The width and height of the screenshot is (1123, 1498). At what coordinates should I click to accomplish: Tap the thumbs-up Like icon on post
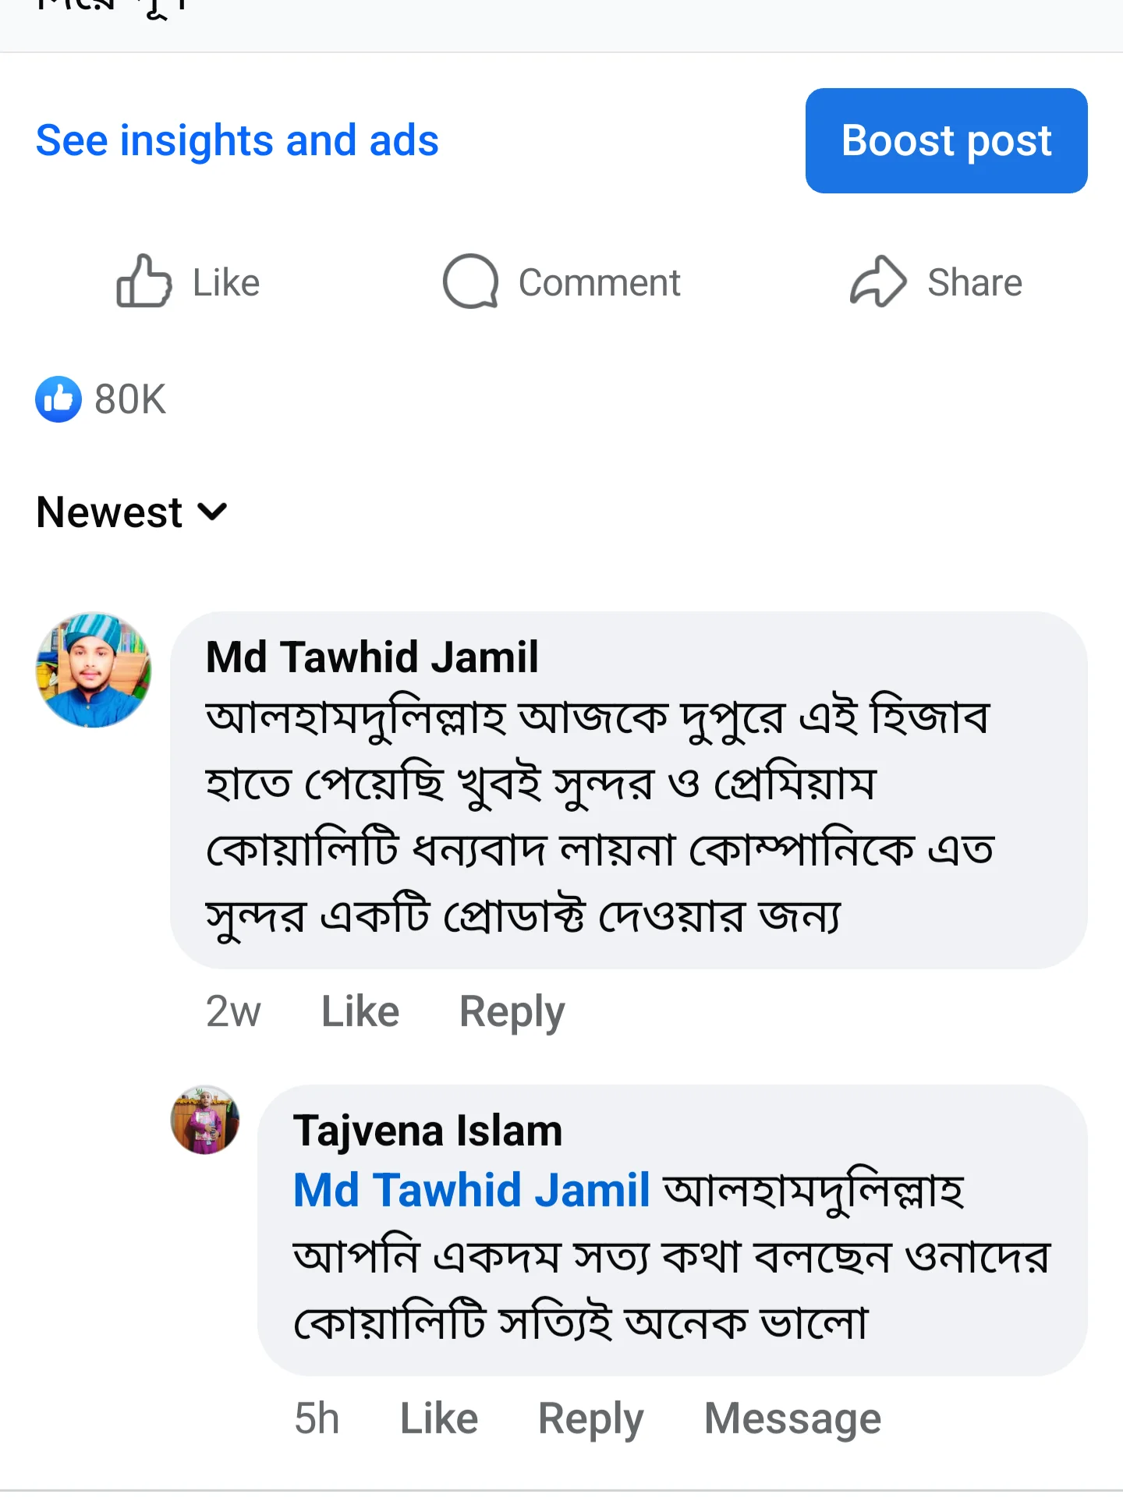coord(143,282)
